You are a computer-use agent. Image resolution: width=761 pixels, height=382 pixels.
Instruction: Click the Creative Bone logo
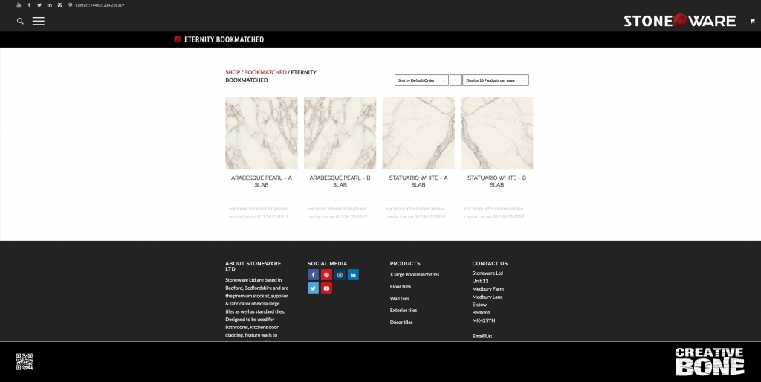[709, 361]
